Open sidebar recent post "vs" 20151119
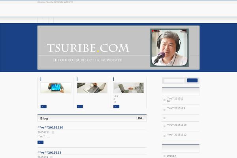 pos(177,125)
